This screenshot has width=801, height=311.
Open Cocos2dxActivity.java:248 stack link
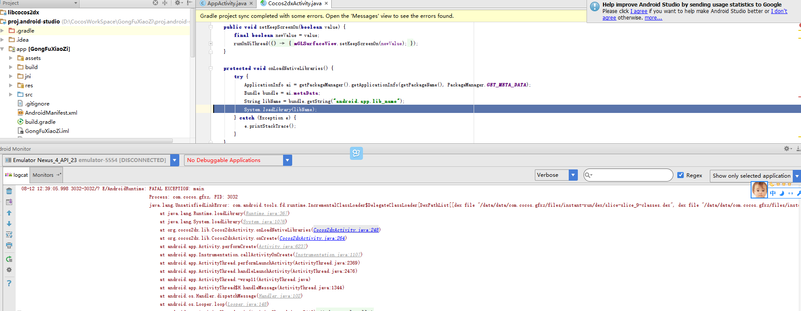point(346,230)
